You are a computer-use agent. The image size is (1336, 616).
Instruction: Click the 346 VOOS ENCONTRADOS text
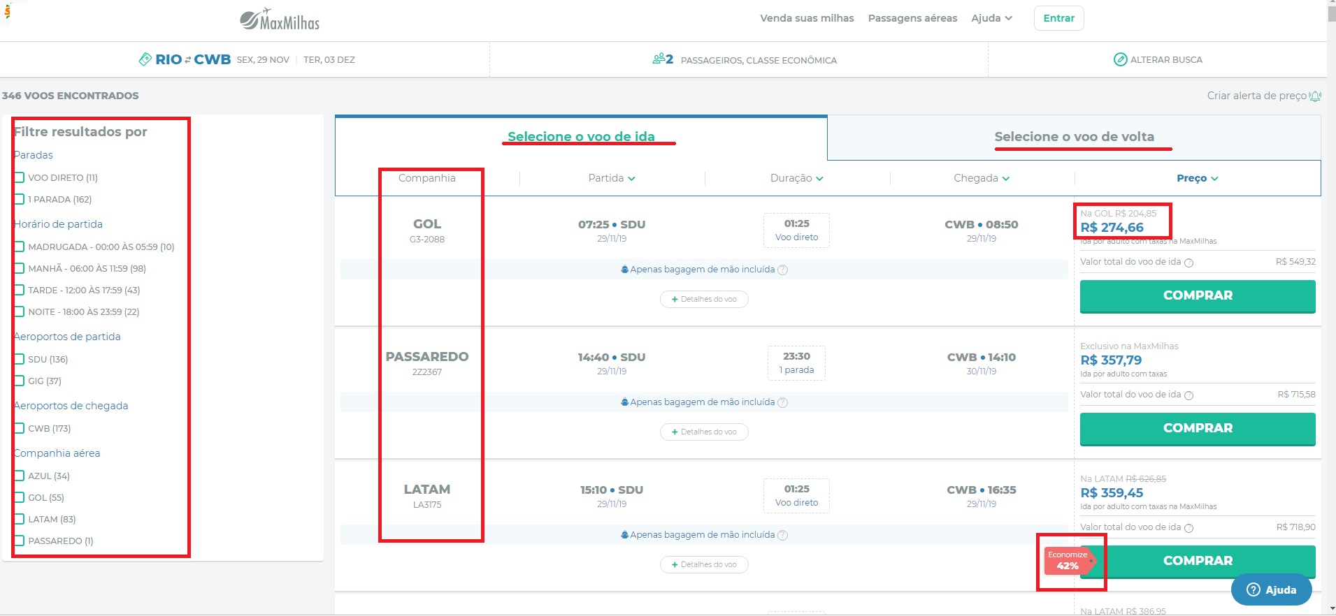70,96
